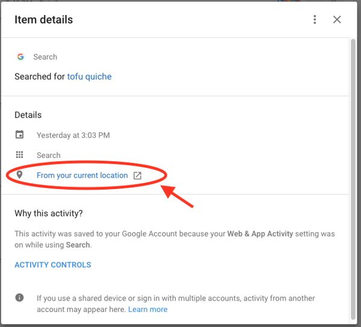Select the "Yesterday at 3:03 PM" timestamp
361x327 pixels.
pos(73,135)
